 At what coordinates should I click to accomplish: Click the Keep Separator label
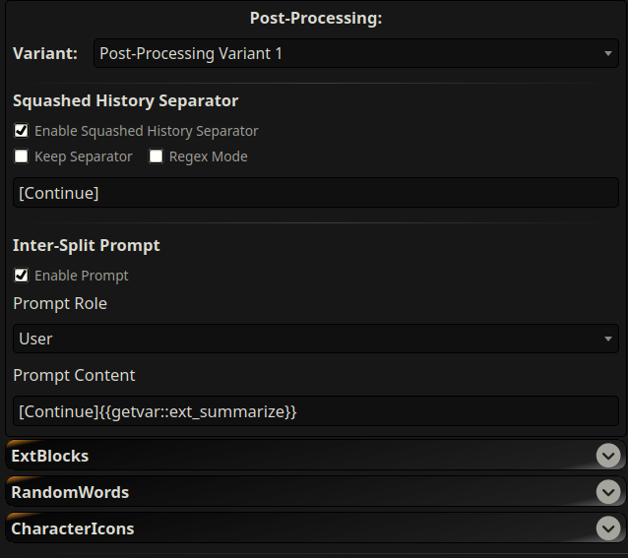pyautogui.click(x=84, y=156)
